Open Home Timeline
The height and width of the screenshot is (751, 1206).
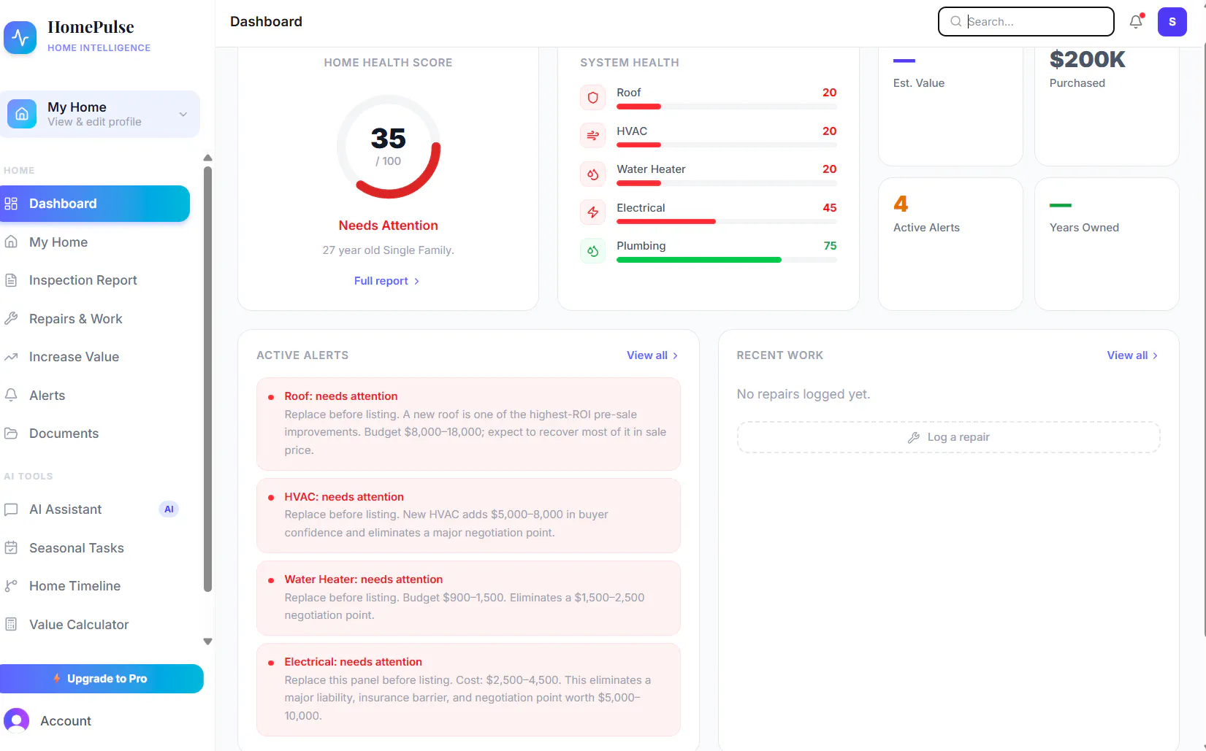pos(95,586)
